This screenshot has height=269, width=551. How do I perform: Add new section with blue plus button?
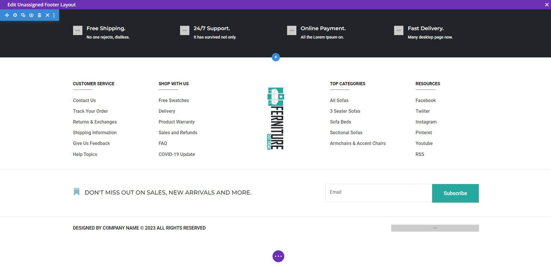click(275, 57)
